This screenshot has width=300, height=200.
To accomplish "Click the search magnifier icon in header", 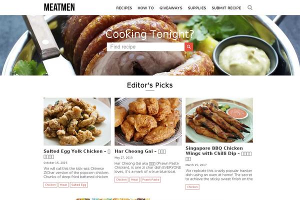I will click(249, 7).
